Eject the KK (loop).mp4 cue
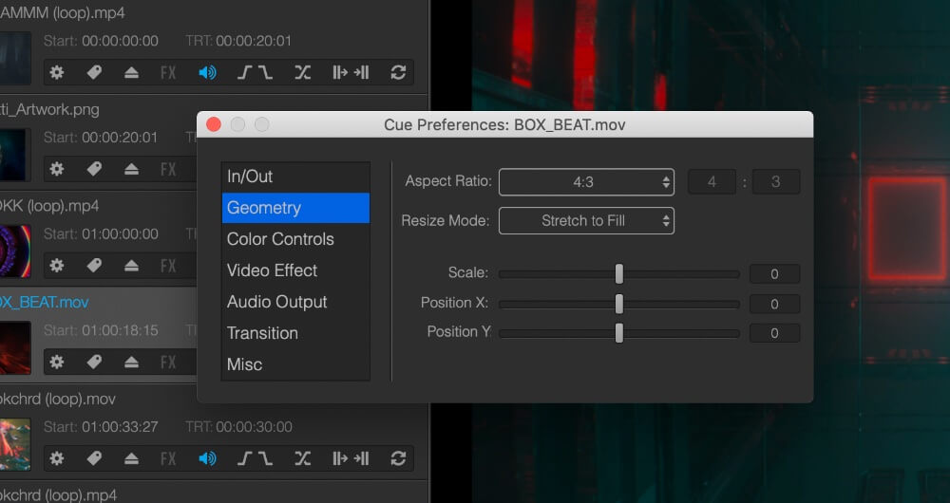Viewport: 950px width, 503px height. click(x=131, y=265)
